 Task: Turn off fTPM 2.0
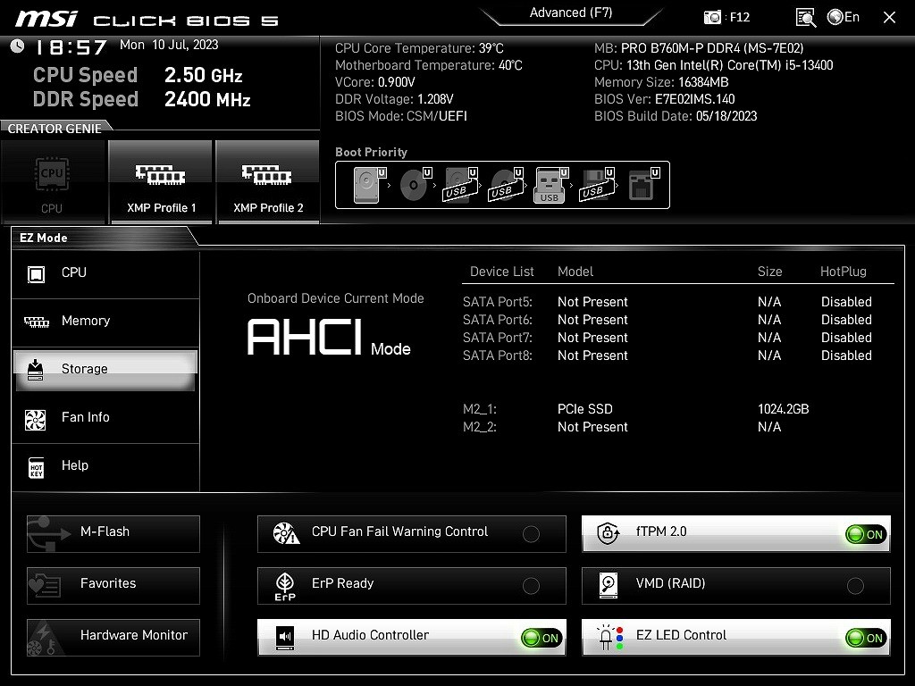(x=865, y=534)
